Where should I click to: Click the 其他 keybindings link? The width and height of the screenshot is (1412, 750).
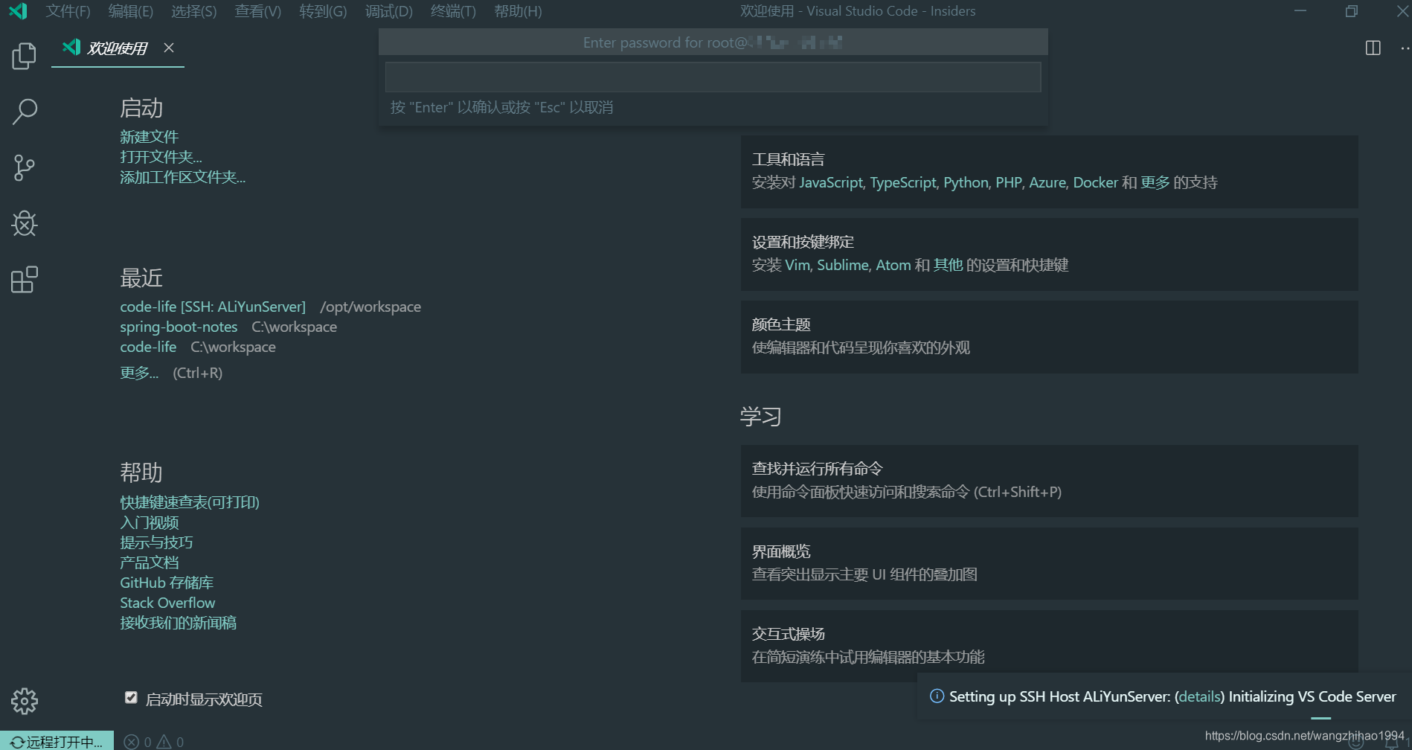tap(948, 265)
